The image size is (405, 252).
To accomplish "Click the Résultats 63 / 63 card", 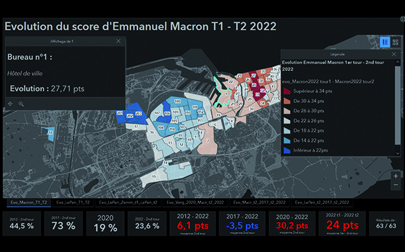I will (x=386, y=223).
